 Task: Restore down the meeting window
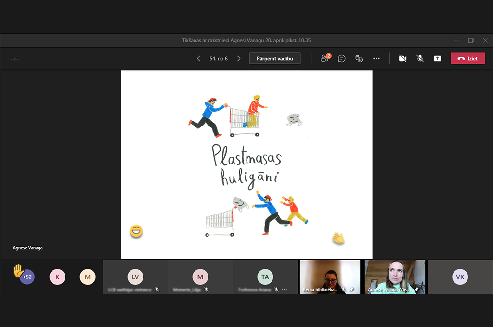(x=471, y=40)
